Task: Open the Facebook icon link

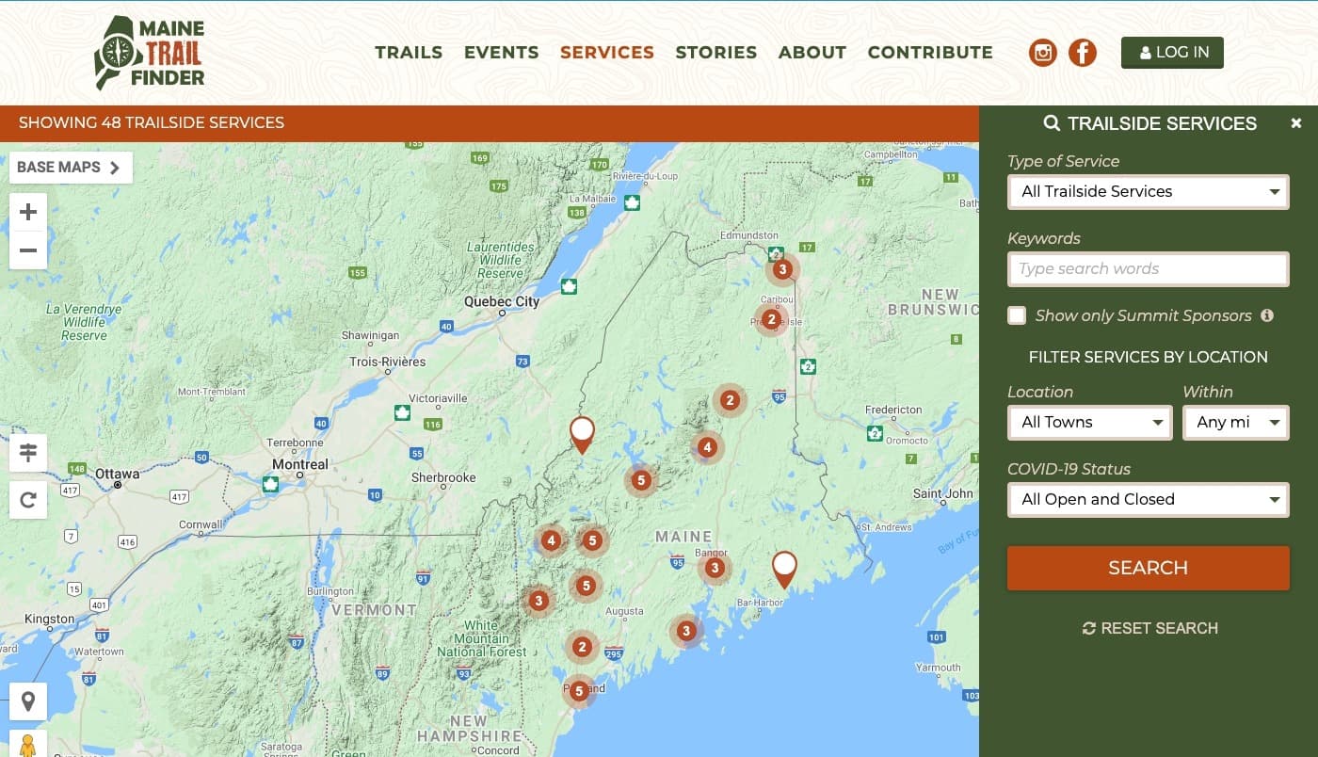Action: (x=1083, y=53)
